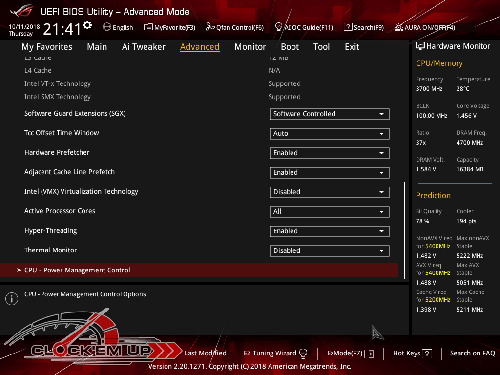Toggle AURA ON/OFF lighting icon

pos(399,27)
